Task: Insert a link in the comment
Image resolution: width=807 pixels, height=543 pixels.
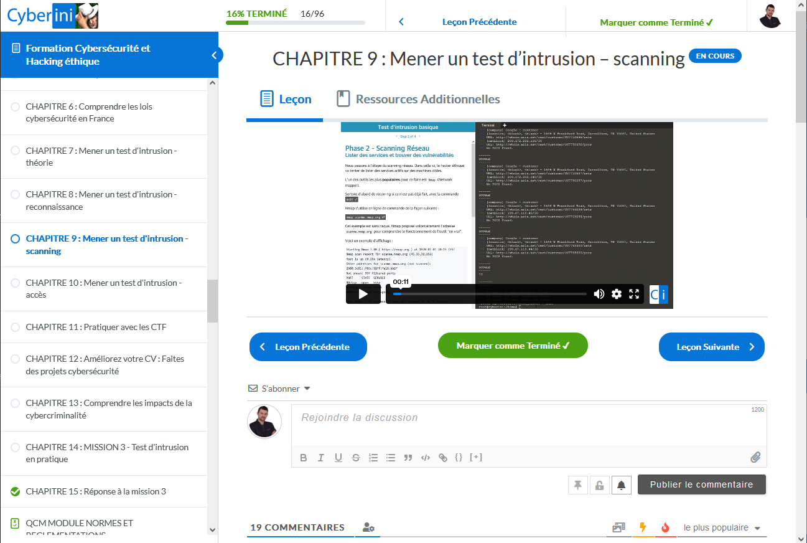Action: click(443, 458)
